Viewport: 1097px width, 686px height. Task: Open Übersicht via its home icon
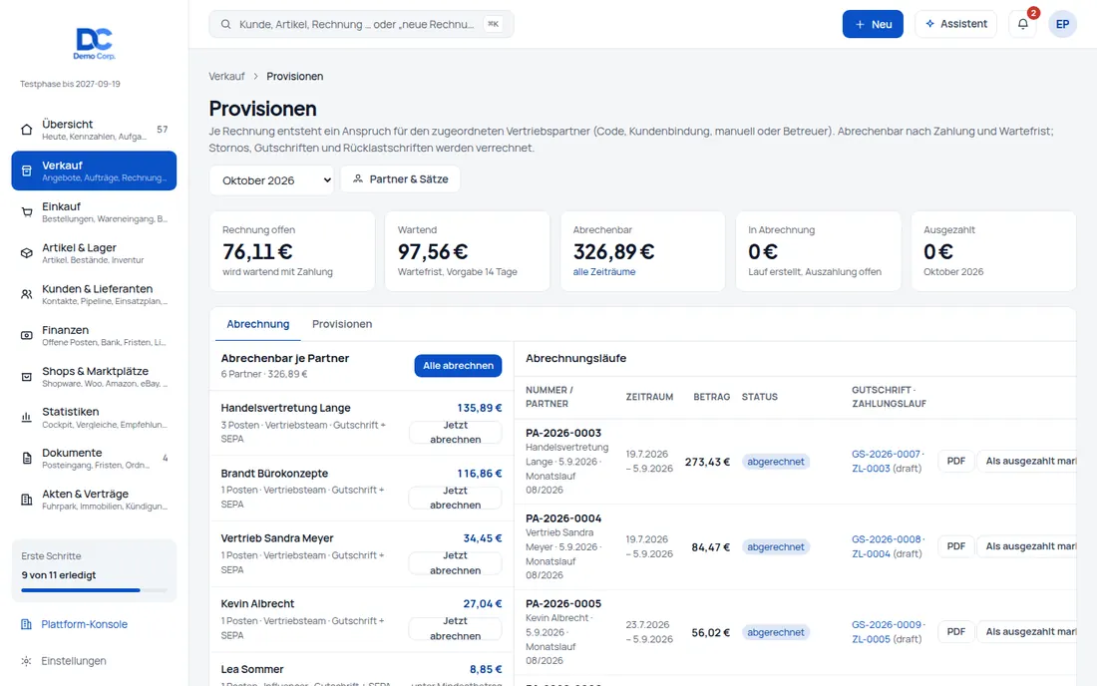27,130
